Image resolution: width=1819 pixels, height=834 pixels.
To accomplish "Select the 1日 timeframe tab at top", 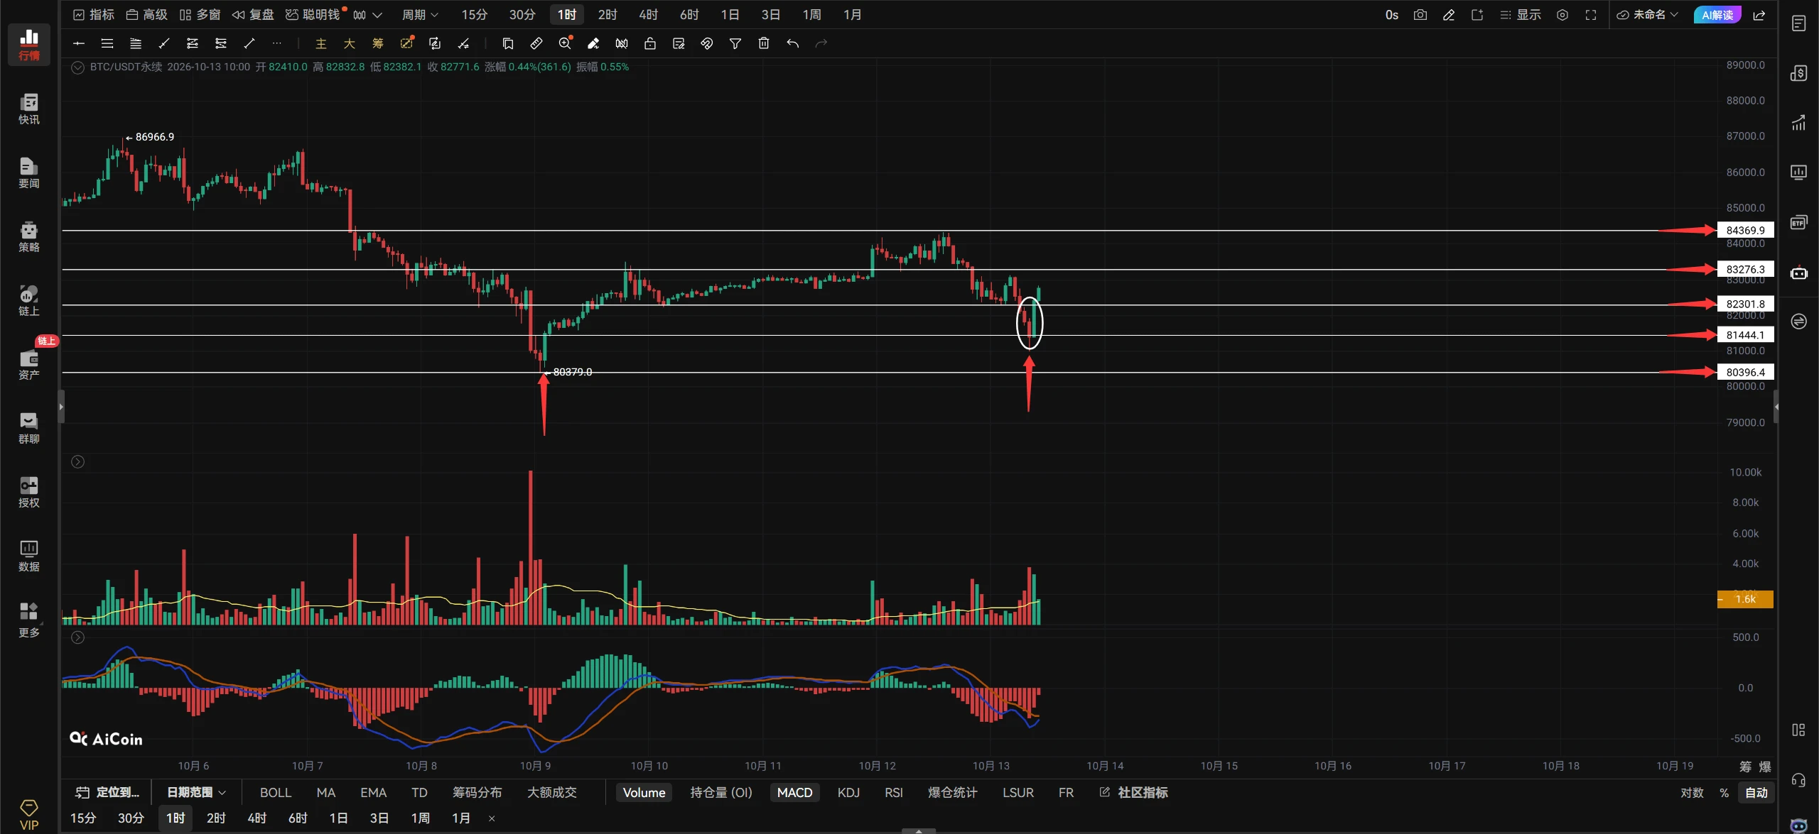I will click(730, 15).
